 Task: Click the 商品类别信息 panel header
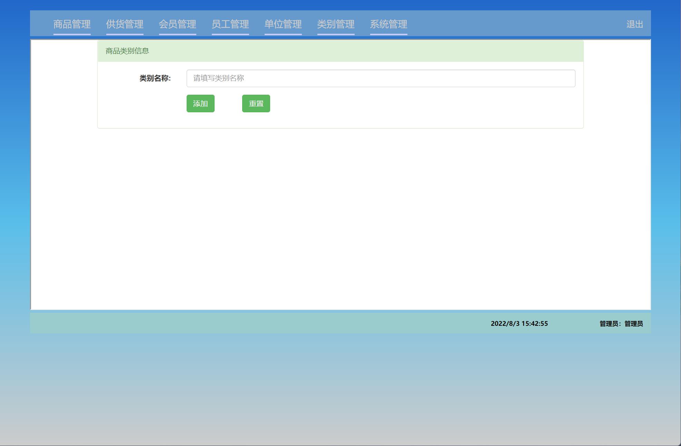[128, 51]
